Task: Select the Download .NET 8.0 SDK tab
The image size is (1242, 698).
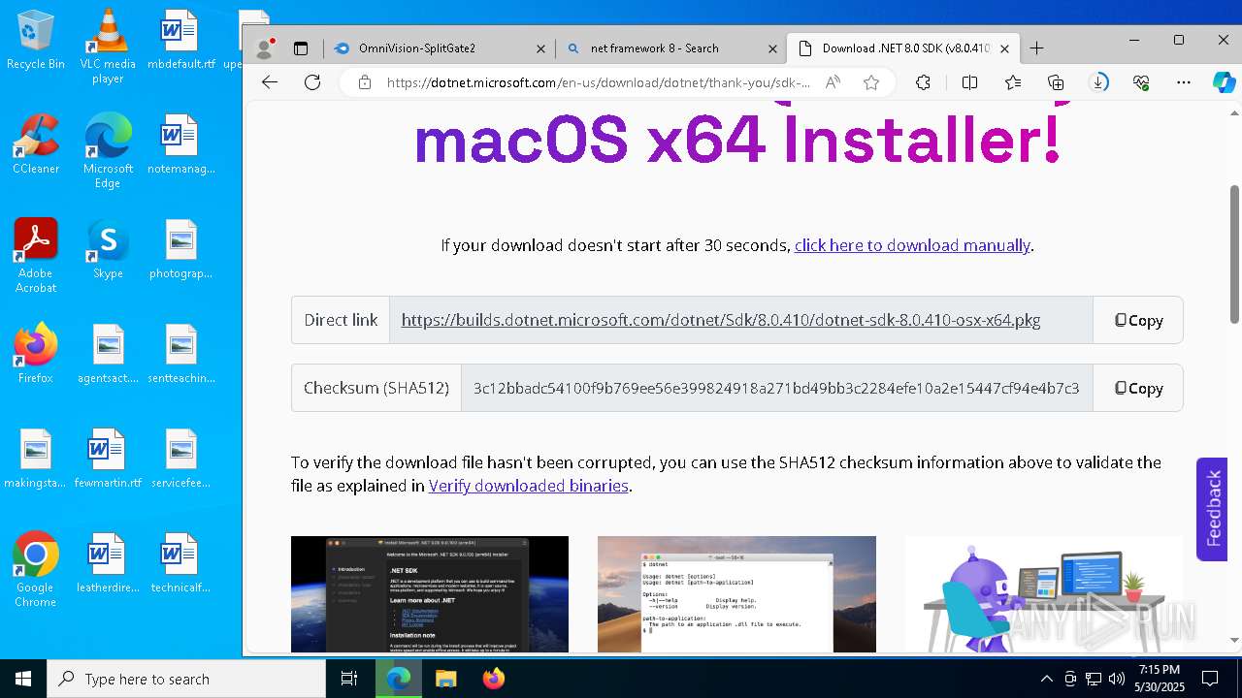Action: point(902,48)
